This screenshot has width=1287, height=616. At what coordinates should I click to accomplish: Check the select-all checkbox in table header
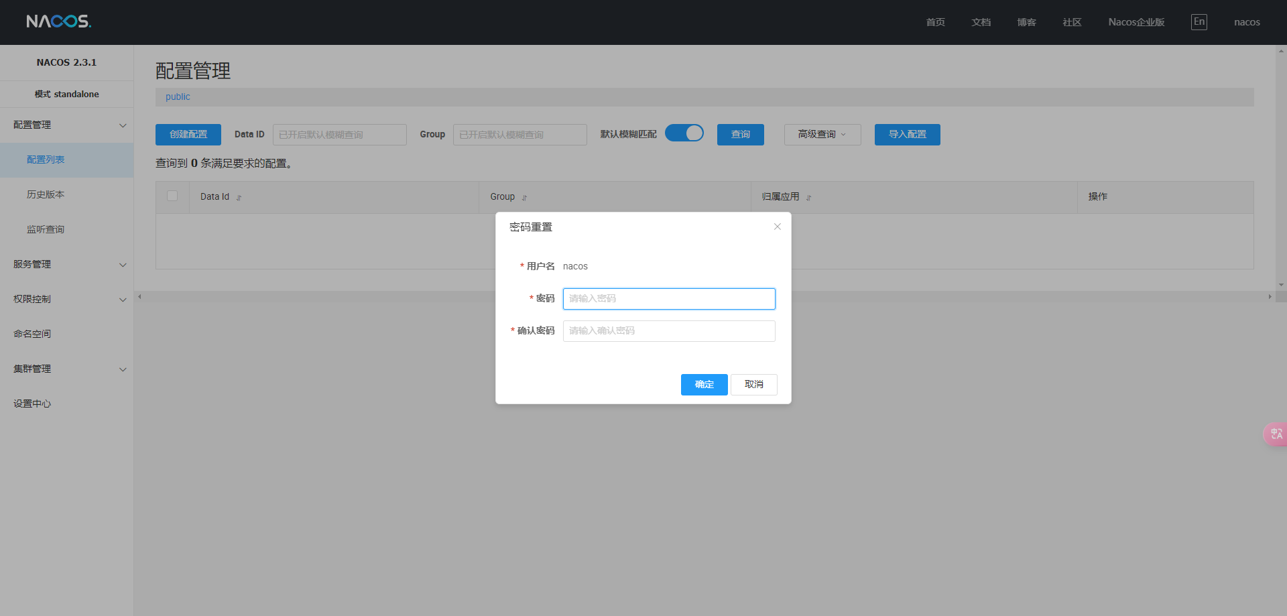pyautogui.click(x=172, y=196)
